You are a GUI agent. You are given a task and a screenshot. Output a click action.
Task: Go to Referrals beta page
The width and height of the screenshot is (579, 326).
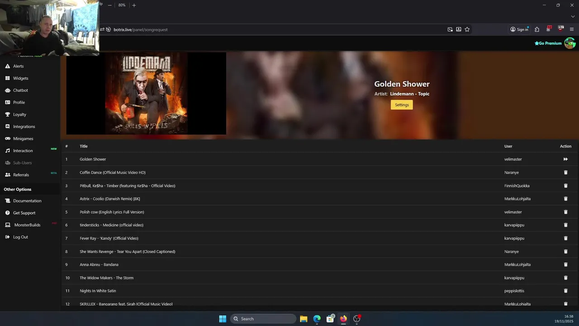coord(21,175)
